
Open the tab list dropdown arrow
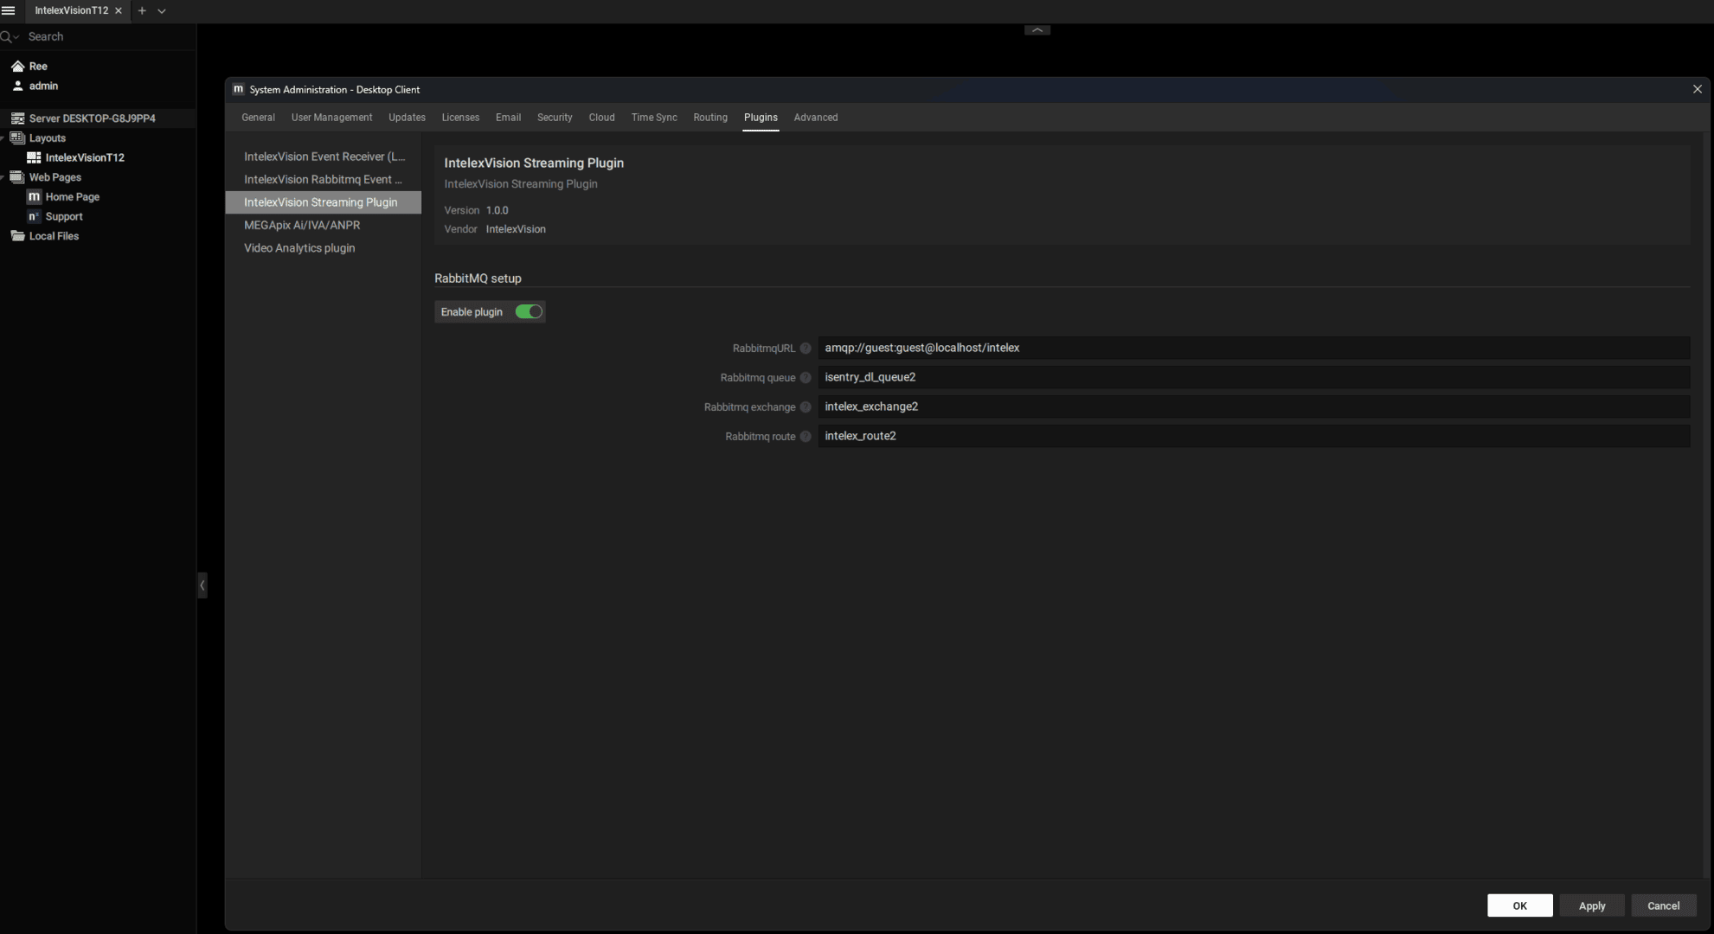[162, 11]
